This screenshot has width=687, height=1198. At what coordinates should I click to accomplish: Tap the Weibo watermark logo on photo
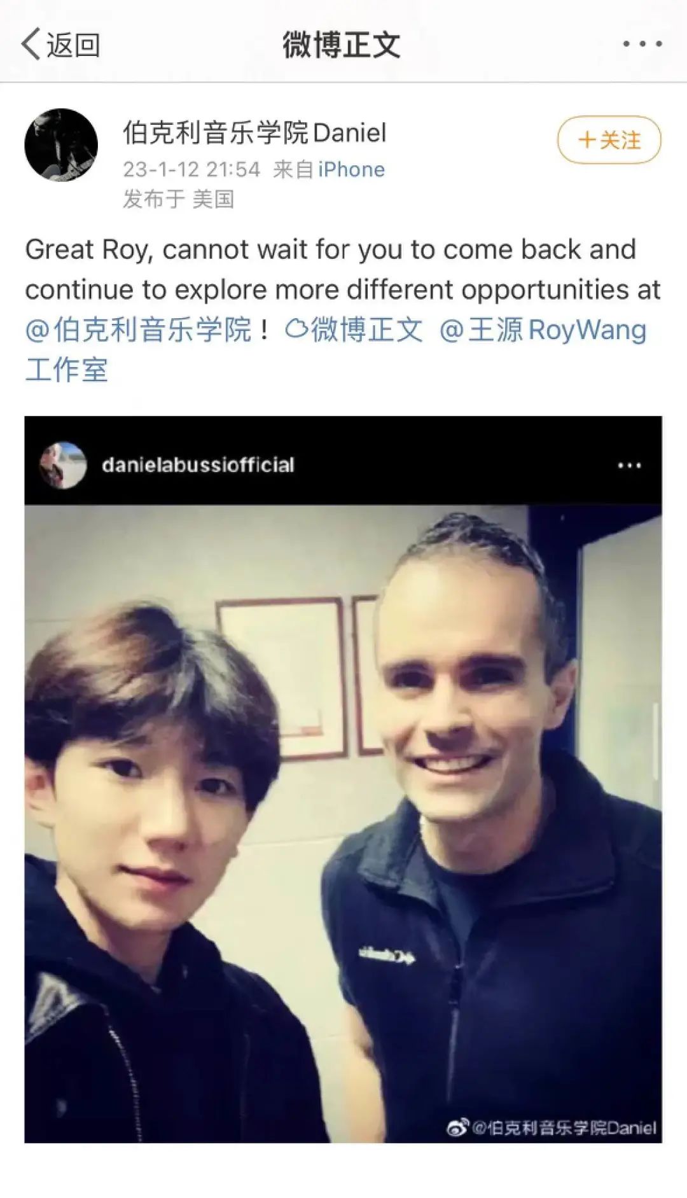[x=457, y=1127]
